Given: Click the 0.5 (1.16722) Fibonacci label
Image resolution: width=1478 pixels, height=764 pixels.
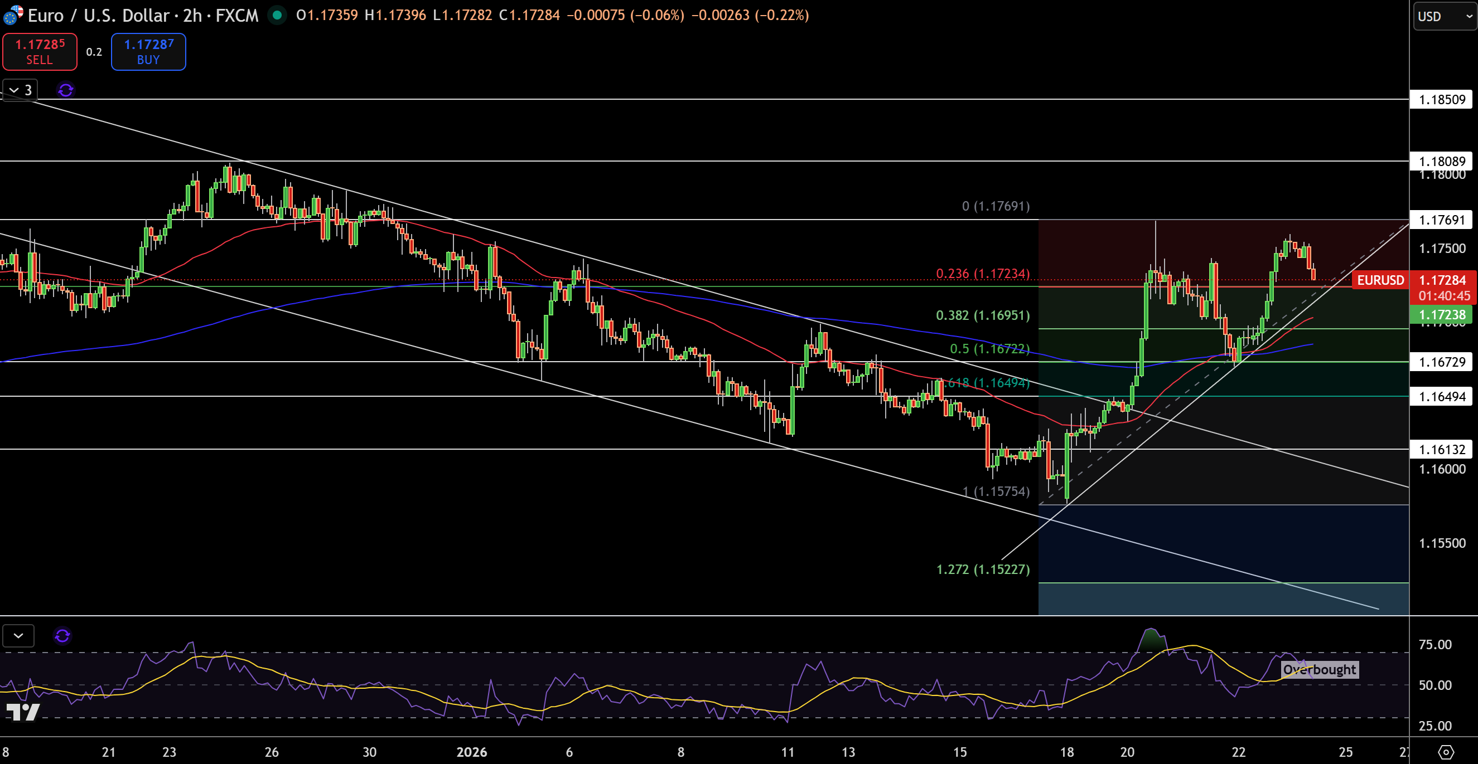Looking at the screenshot, I should [x=990, y=348].
